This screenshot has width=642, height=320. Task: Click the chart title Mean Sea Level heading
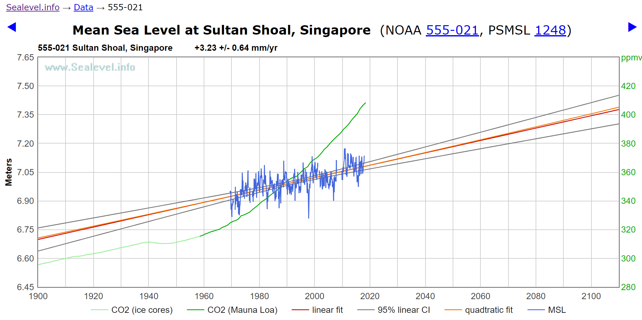tap(221, 30)
